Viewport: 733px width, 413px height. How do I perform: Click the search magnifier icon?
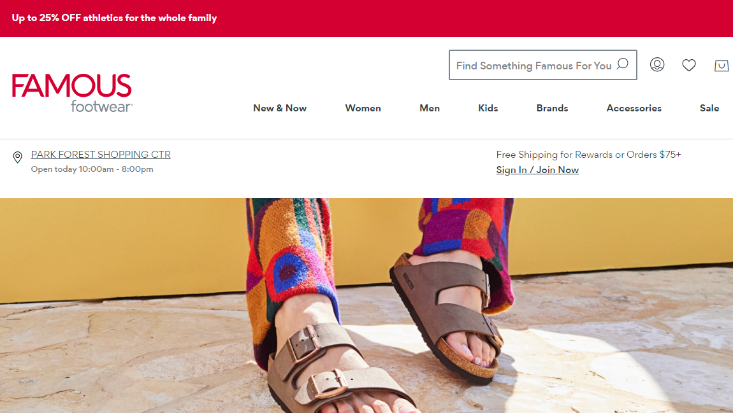pyautogui.click(x=622, y=64)
